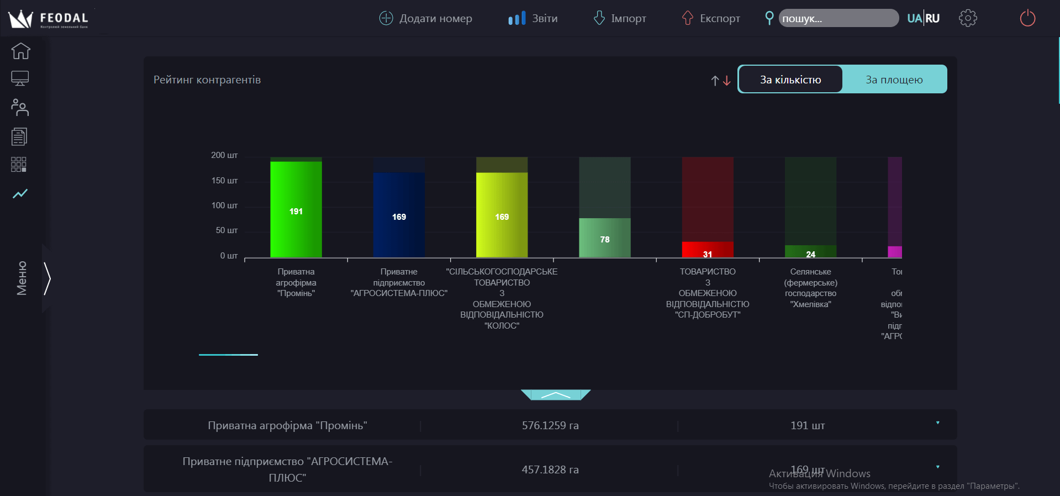The image size is (1060, 496).
Task: Toggle chart sort order arrows
Action: [721, 81]
